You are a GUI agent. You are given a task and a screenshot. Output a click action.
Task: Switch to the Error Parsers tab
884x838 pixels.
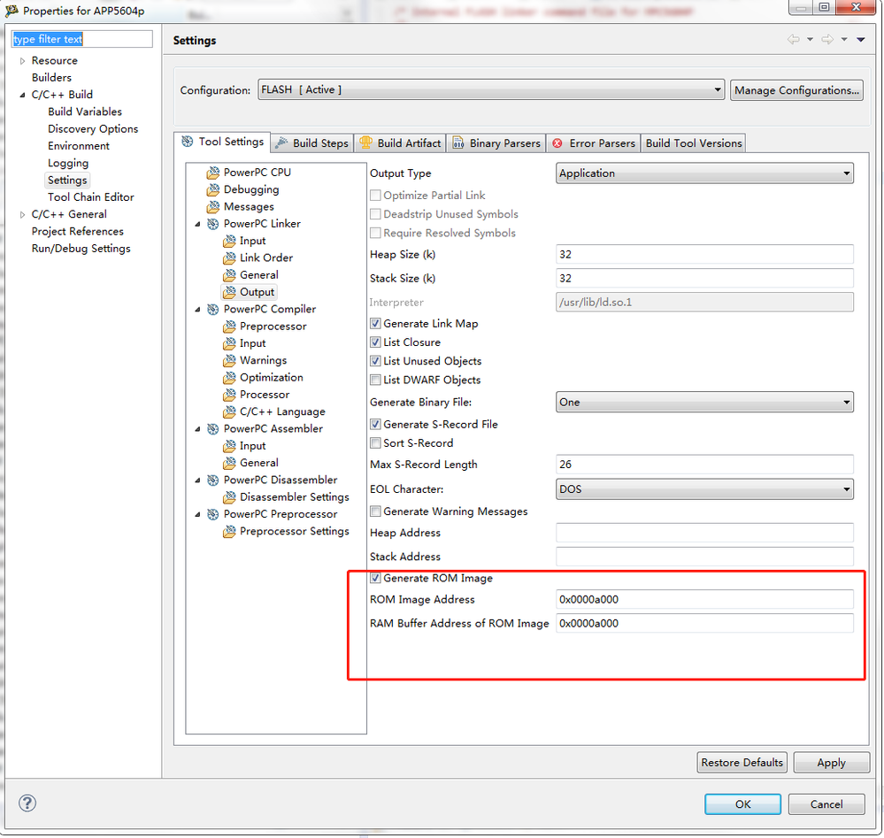(x=594, y=143)
